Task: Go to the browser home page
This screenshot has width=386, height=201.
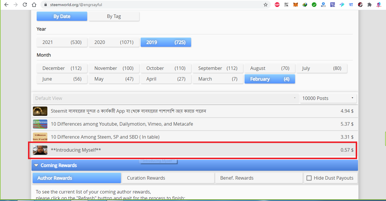Action: coord(34,5)
